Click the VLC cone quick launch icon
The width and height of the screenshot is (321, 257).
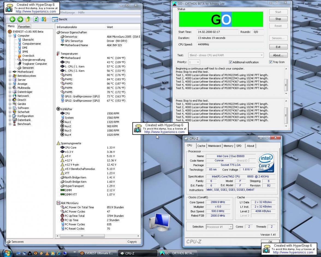[47, 253]
